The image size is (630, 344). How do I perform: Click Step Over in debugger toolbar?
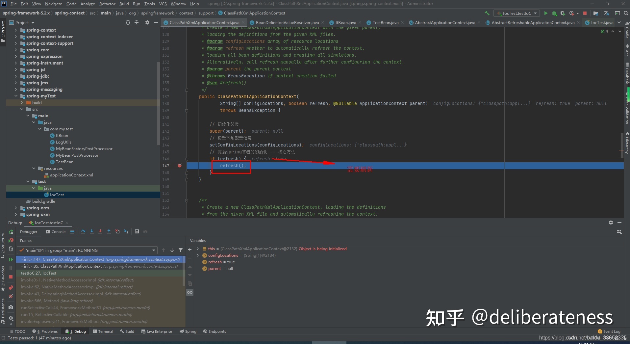[83, 232]
